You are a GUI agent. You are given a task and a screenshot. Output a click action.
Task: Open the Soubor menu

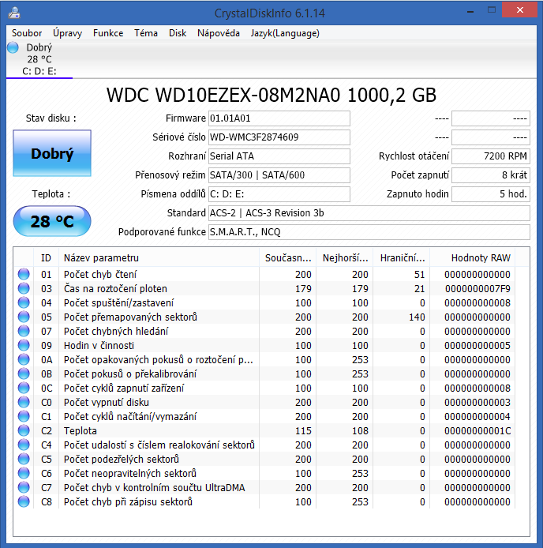tap(27, 33)
